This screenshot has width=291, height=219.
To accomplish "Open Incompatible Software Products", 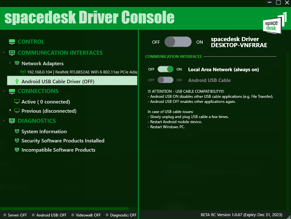I will [x=58, y=150].
